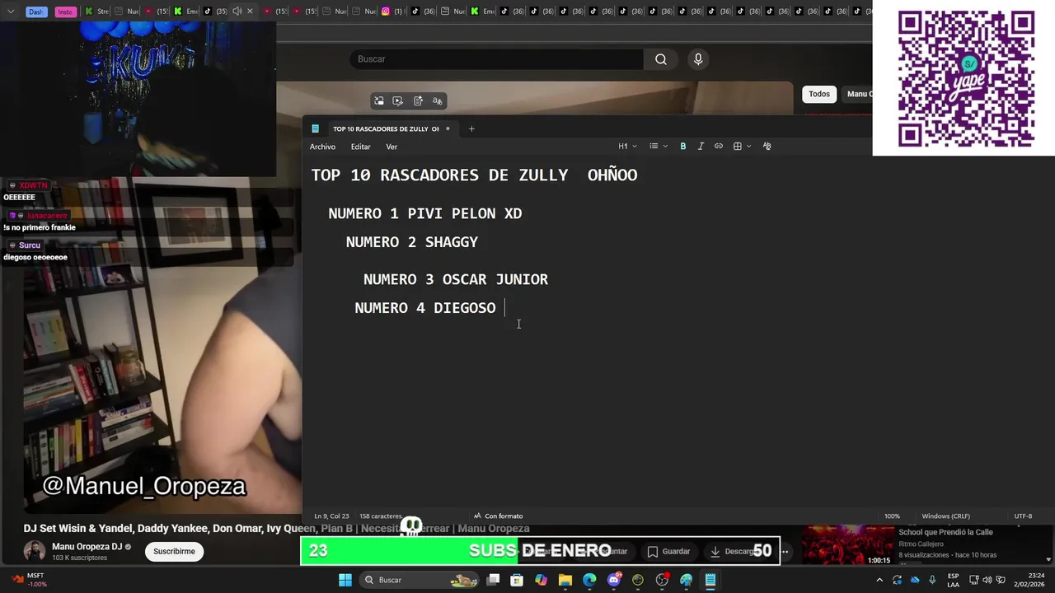This screenshot has height=593, width=1055.
Task: Click the YouTube search magnifier button
Action: point(660,59)
